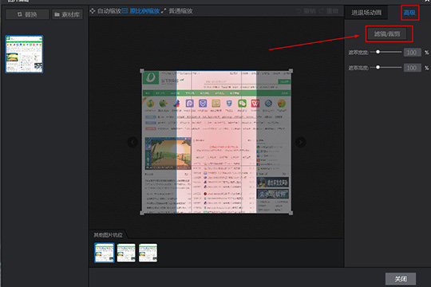
Task: Click the 遮罩宽度 mask width slider handle
Action: [x=378, y=52]
